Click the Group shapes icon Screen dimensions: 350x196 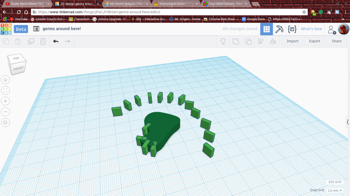coord(236,41)
